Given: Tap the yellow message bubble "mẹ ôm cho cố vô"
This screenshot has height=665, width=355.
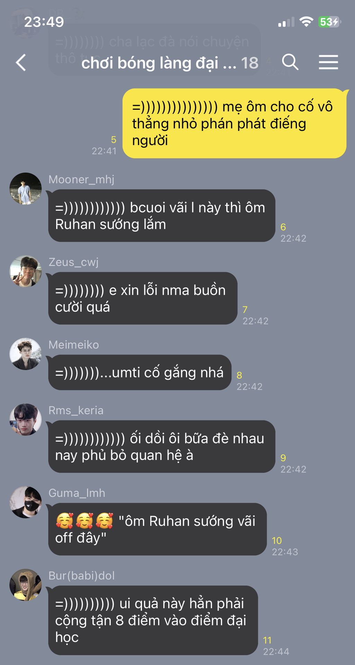Looking at the screenshot, I should 234,123.
